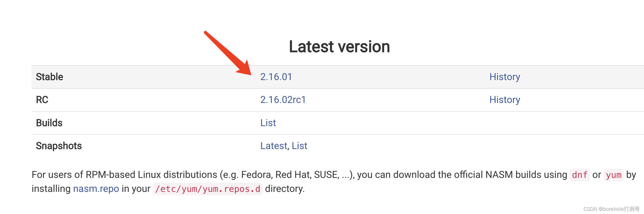
Task: Click the RC row label
Action: (x=42, y=100)
